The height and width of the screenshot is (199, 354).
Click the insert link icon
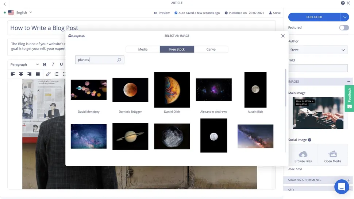(48, 74)
